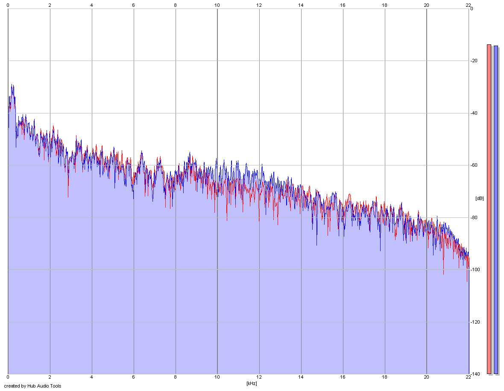Click the 18 label on the bottom kHz axis
The image size is (504, 391).
(x=384, y=377)
